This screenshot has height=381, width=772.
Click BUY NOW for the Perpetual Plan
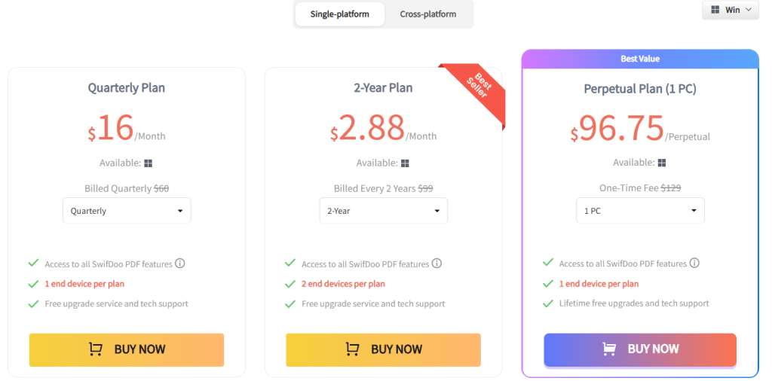pyautogui.click(x=640, y=349)
